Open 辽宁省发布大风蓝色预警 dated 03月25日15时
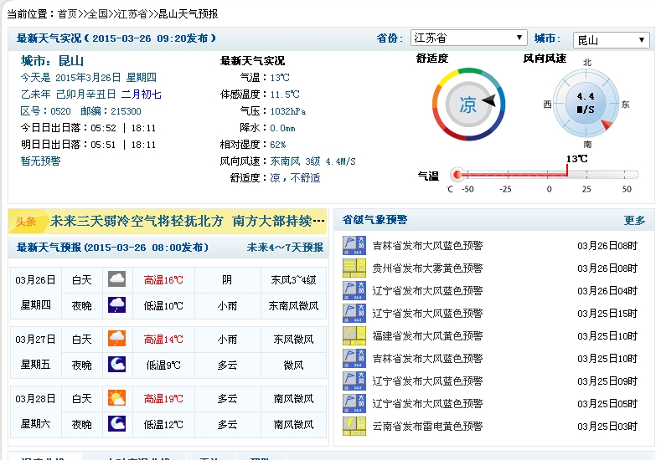 tap(427, 314)
